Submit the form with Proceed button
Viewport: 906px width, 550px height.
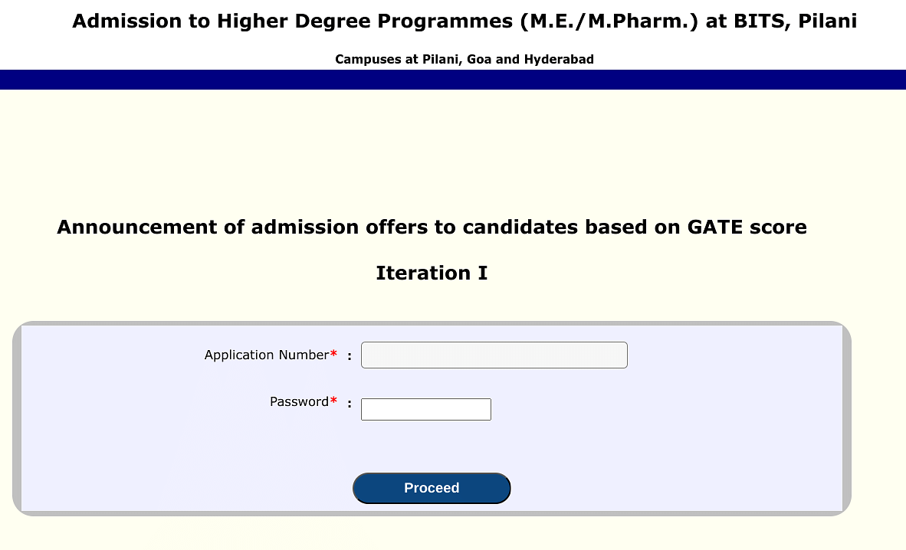coord(432,488)
